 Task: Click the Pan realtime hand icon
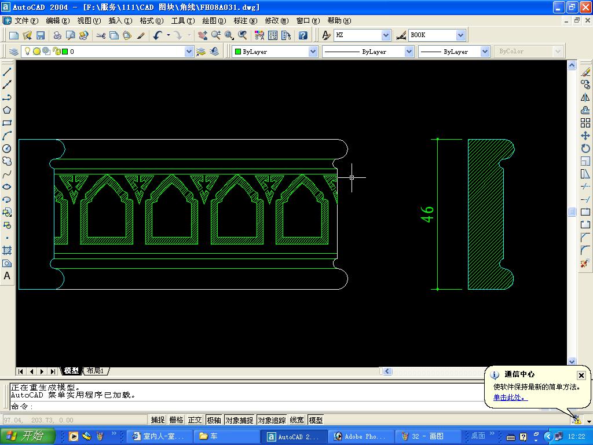[x=203, y=35]
